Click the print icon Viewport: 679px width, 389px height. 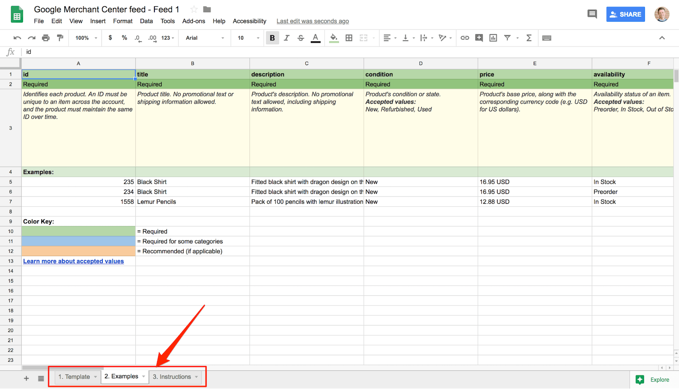coord(46,38)
